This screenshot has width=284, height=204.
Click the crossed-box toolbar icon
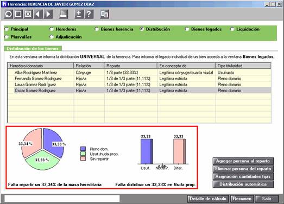click(28, 14)
